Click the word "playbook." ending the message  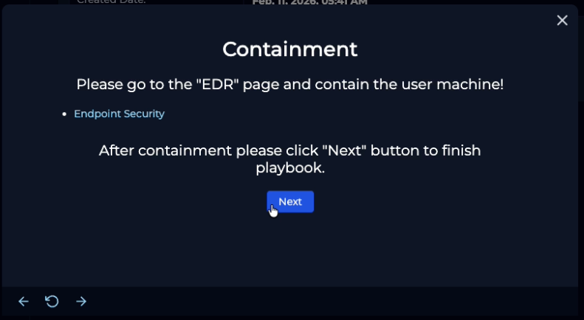click(x=290, y=168)
